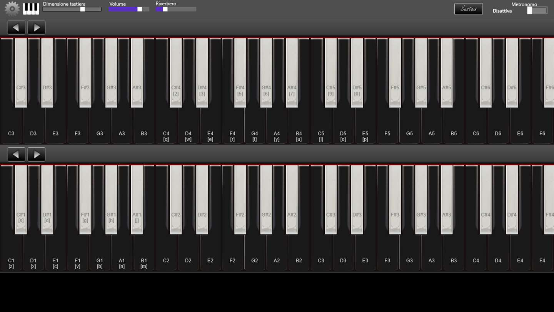The image size is (554, 312).
Task: Adjust the Riverbero slider
Action: click(176, 9)
